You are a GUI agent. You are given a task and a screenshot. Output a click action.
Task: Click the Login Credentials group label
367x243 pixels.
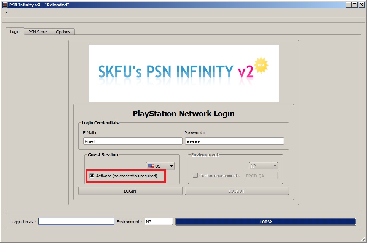(x=100, y=123)
